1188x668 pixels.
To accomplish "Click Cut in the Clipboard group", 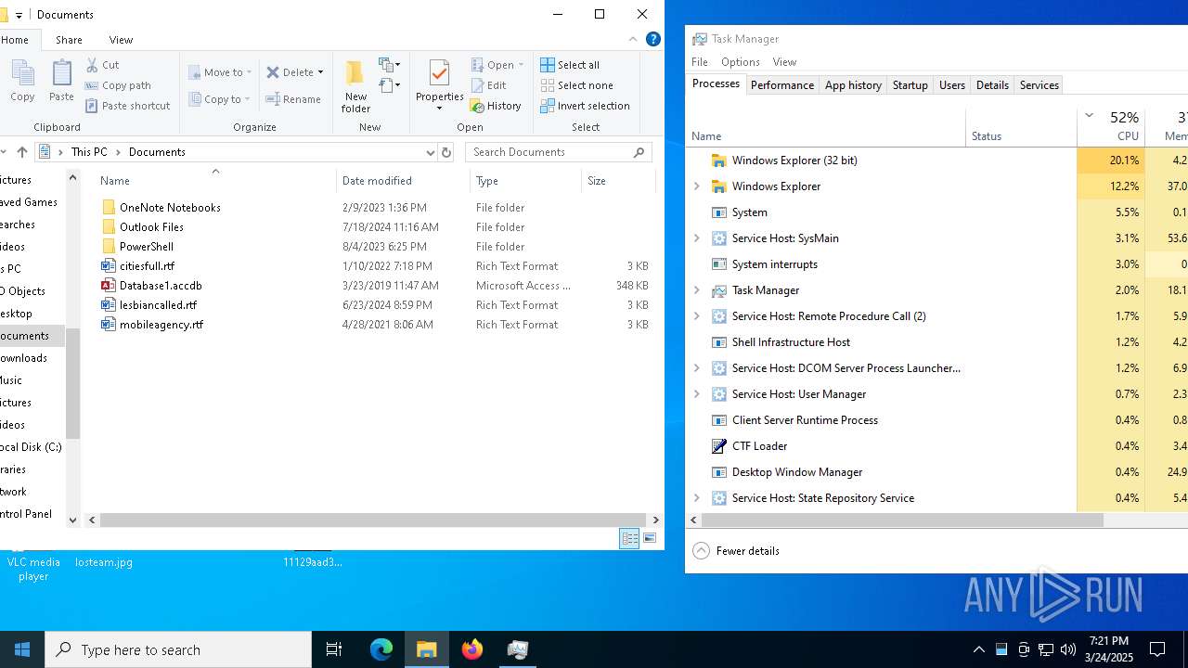I will (102, 65).
